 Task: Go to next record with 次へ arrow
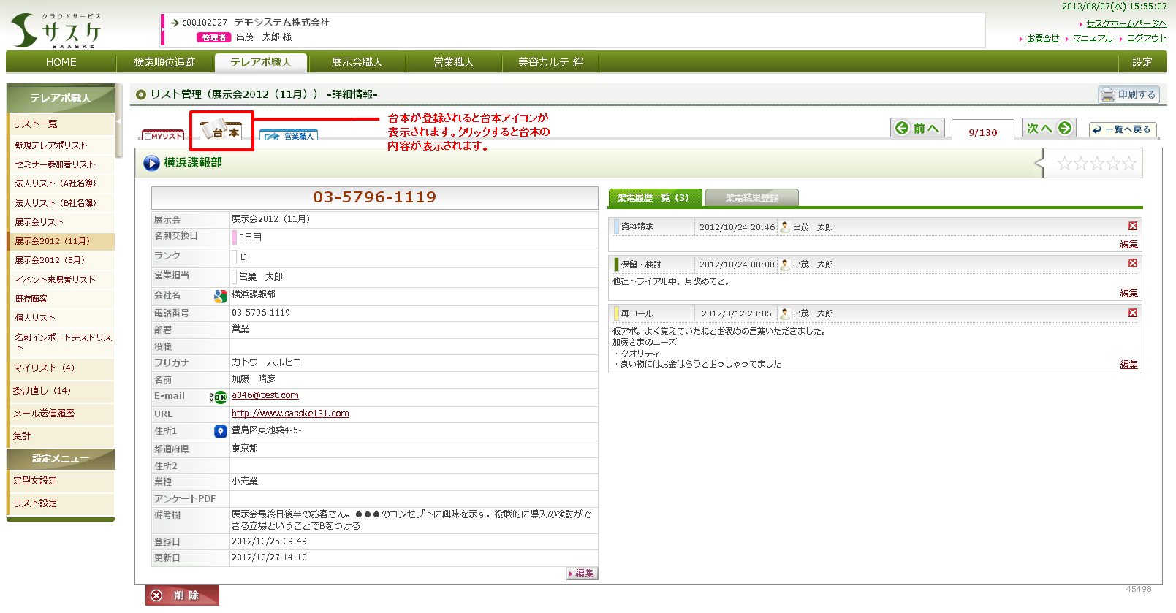[1048, 129]
